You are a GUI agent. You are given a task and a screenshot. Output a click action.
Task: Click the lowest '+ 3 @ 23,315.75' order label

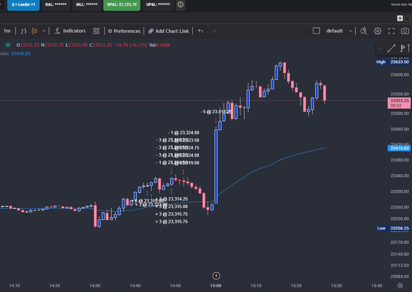pos(172,222)
